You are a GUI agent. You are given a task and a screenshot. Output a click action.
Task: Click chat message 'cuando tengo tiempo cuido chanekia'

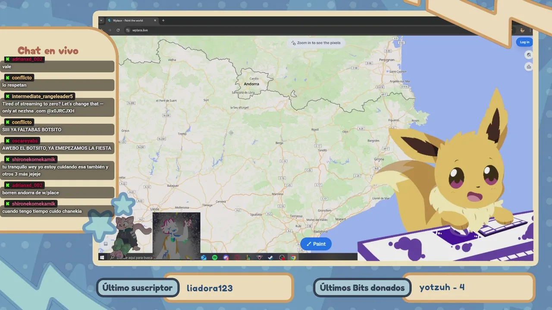[42, 211]
